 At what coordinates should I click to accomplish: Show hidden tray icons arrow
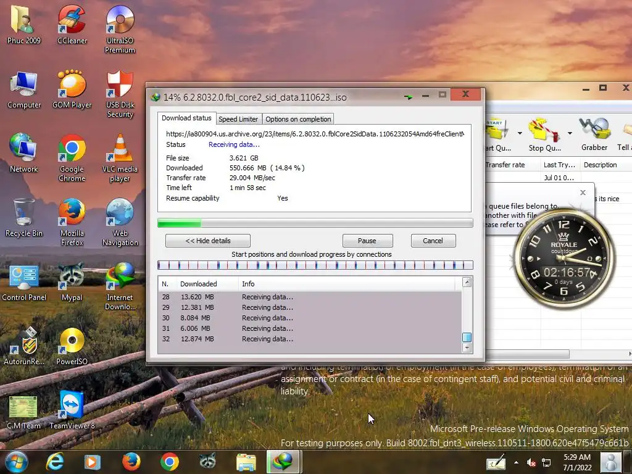click(x=517, y=463)
